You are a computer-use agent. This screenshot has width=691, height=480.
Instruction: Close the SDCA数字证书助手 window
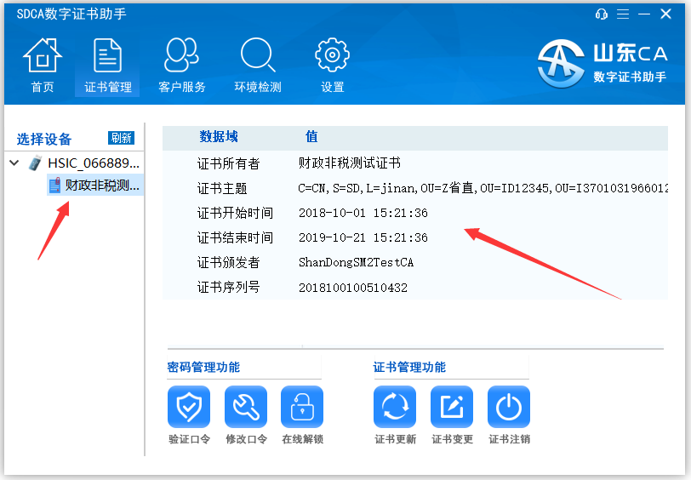[x=665, y=14]
